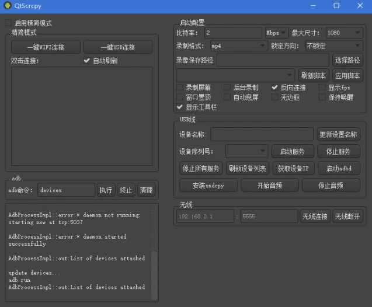Click the 设备名称 text field
372x307 pixels.
click(262, 134)
